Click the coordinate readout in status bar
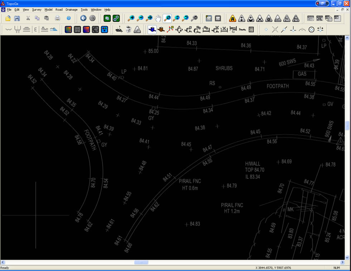The image size is (351, 271). point(273,268)
